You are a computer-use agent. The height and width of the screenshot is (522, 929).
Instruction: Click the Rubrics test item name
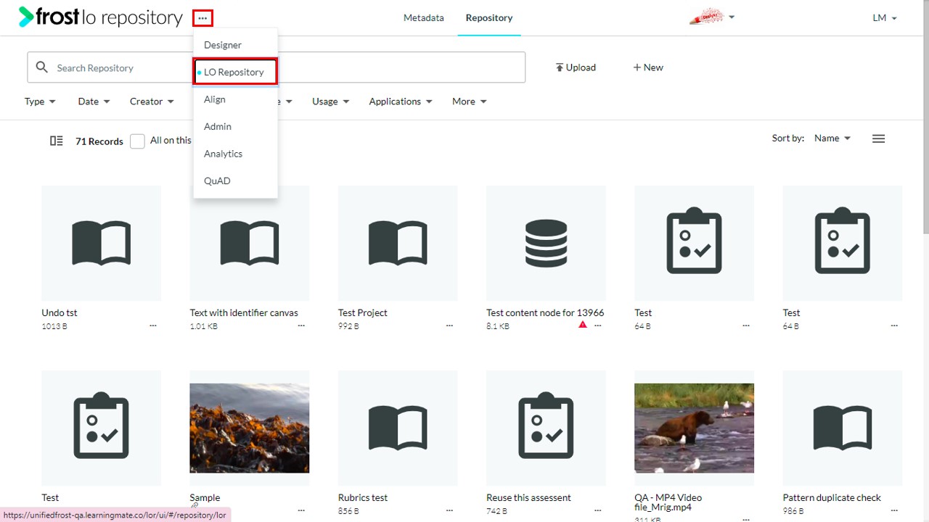click(x=363, y=497)
